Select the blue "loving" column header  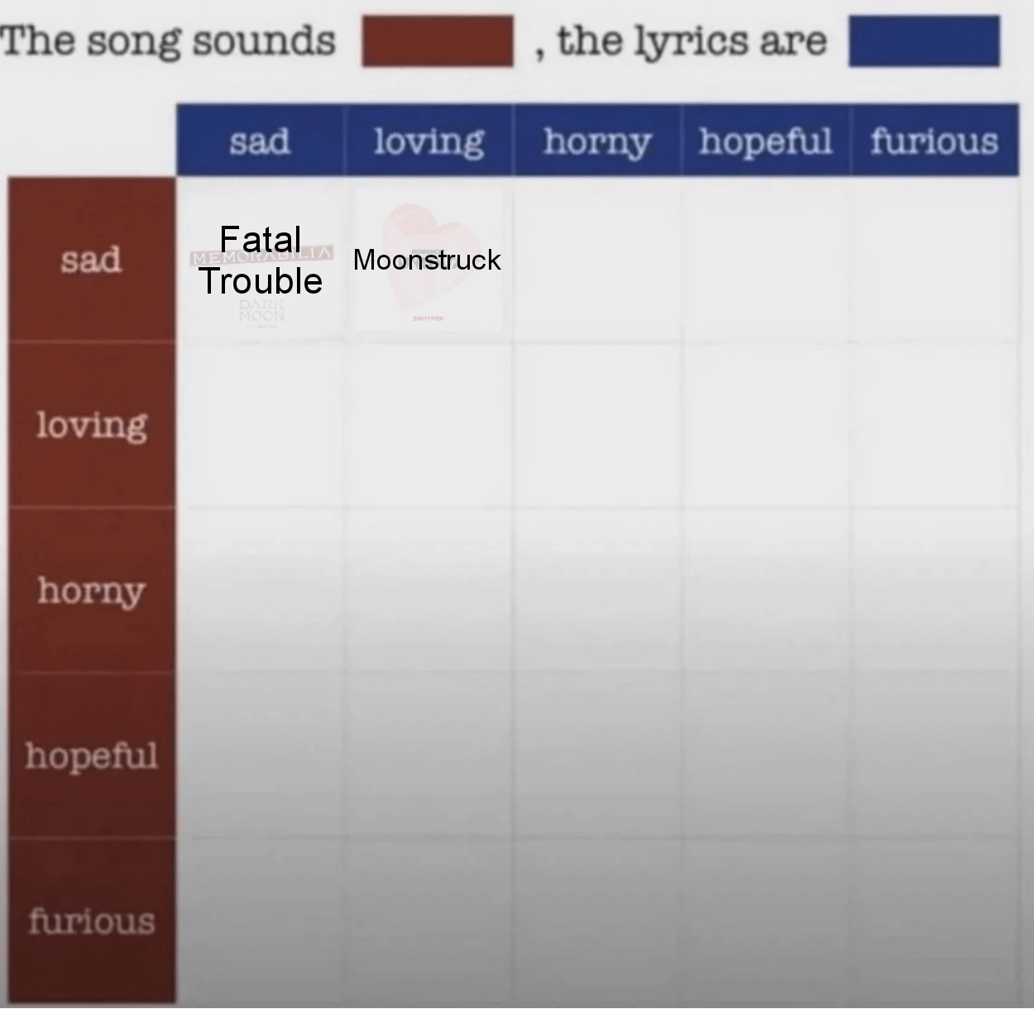pos(428,141)
